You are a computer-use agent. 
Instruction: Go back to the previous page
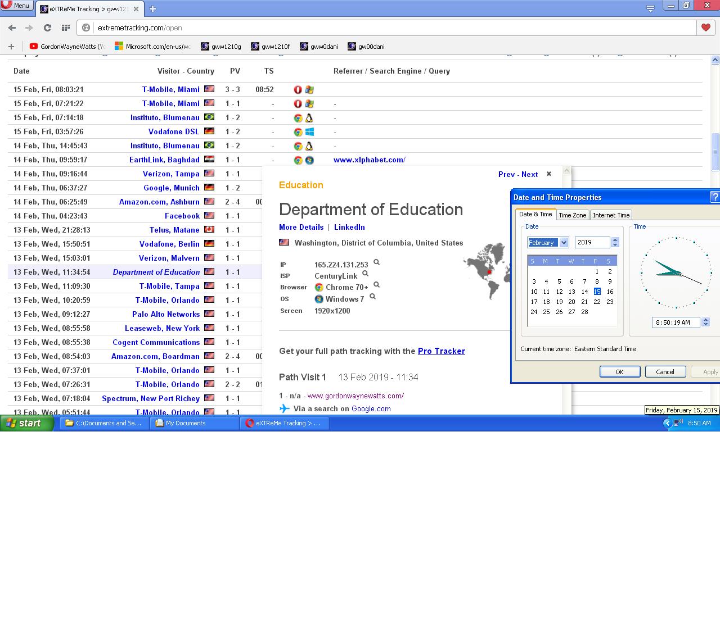tap(12, 28)
